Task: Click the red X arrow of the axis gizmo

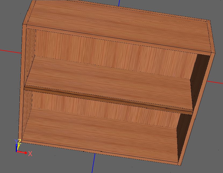Action: click(x=22, y=152)
